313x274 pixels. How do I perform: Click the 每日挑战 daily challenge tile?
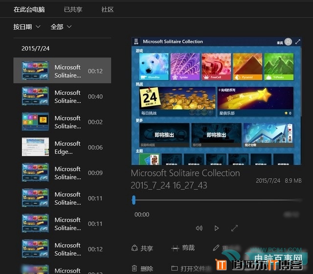[177, 101]
